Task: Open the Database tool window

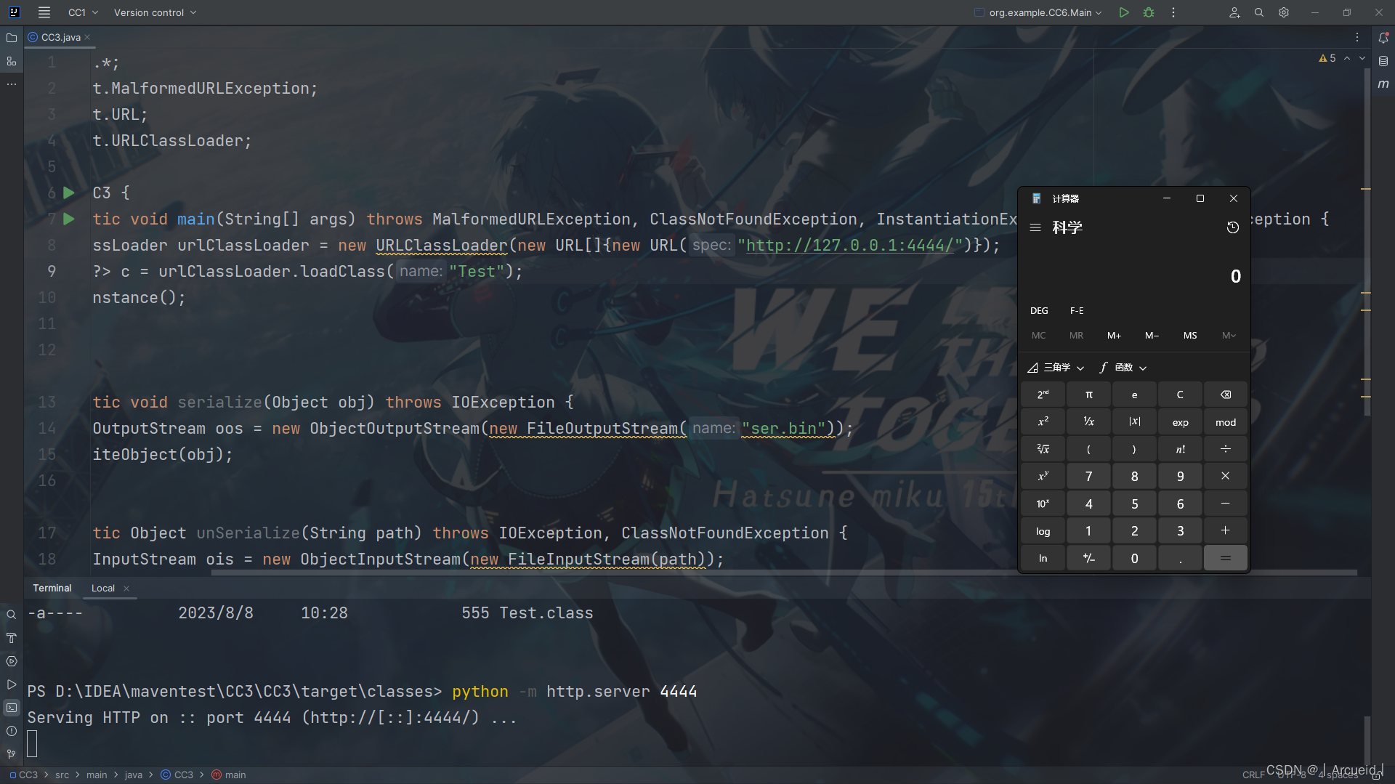Action: point(1383,61)
